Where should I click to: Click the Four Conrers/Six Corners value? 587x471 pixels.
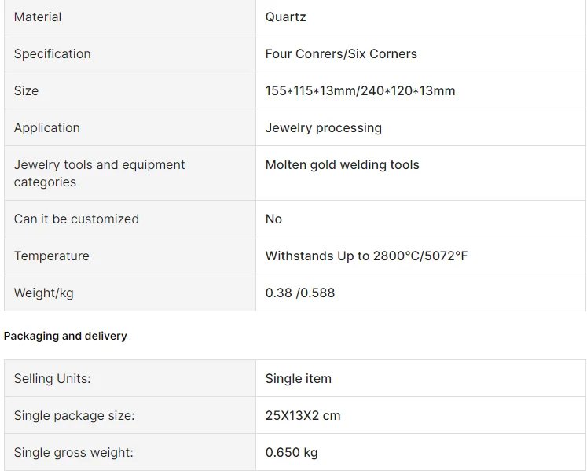[341, 54]
